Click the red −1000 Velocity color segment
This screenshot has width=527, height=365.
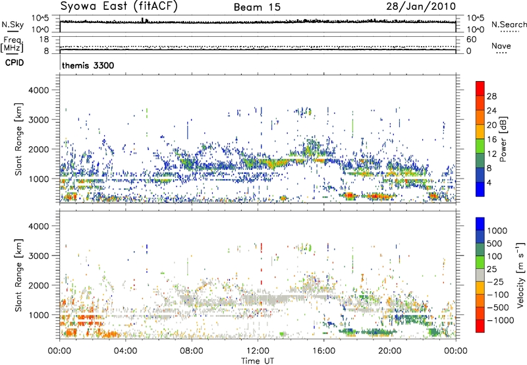[x=480, y=326]
